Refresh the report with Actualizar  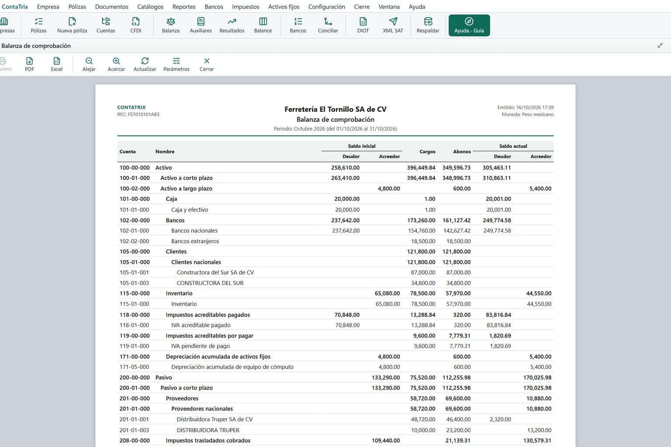coord(145,64)
